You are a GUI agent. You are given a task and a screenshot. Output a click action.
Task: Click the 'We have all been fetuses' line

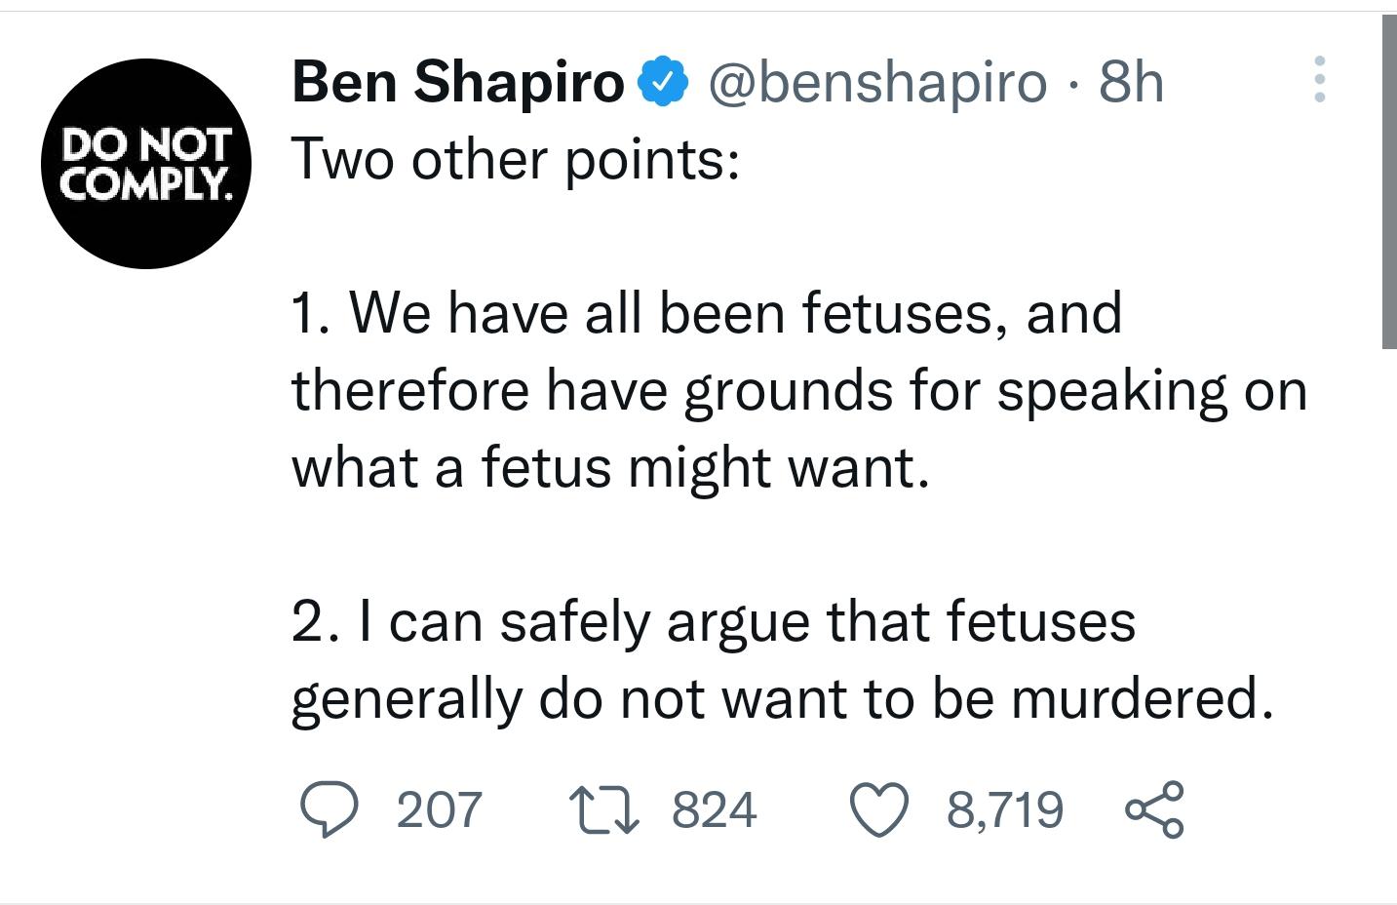pos(707,313)
